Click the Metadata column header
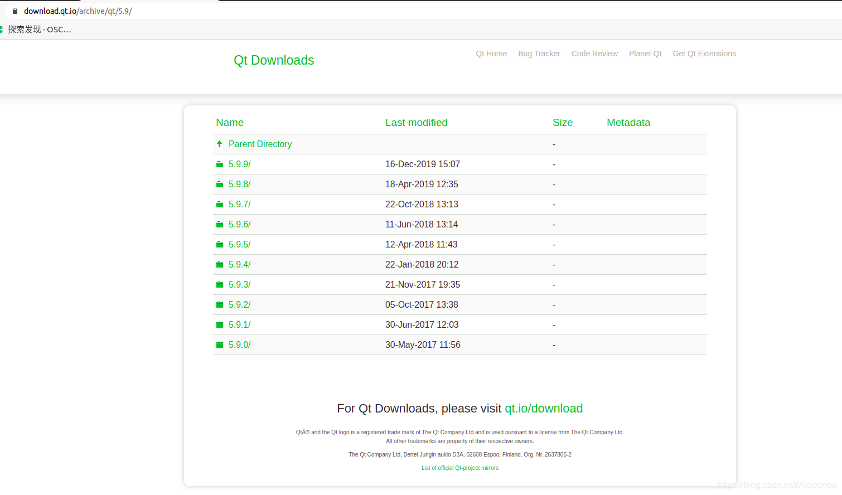Screen dimensions: 842x495 coord(628,123)
